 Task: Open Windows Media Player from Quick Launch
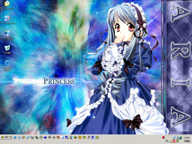24,137
